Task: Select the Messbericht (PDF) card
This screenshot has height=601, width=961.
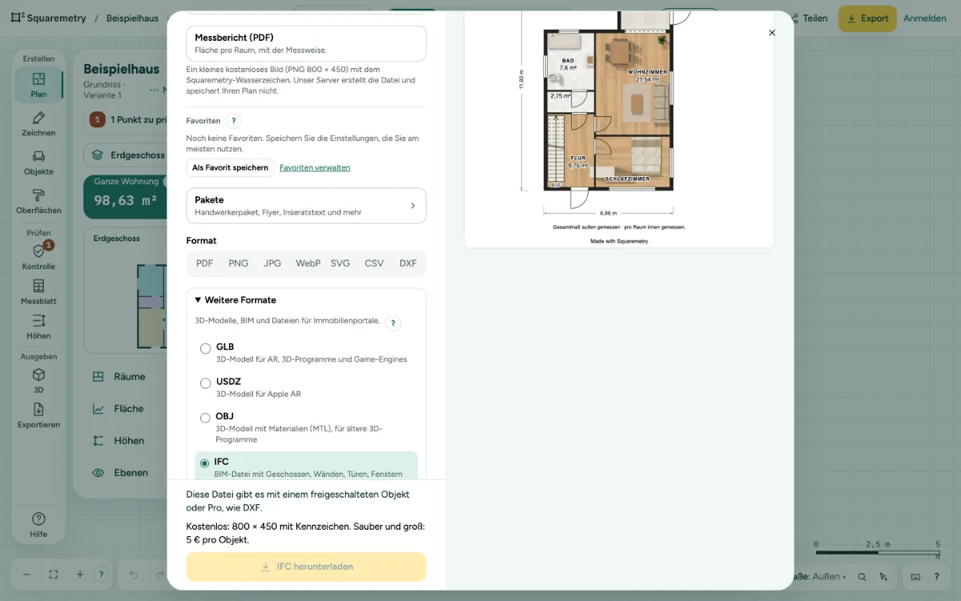Action: [306, 43]
